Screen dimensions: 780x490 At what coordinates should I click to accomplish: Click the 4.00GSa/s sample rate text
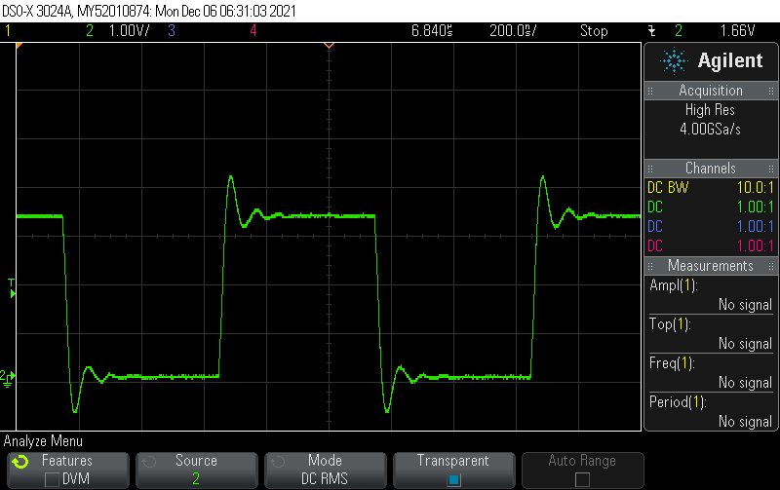pos(710,130)
